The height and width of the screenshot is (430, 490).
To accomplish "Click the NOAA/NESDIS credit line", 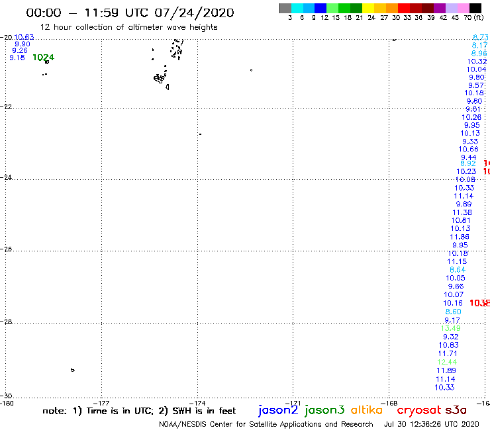I will tap(266, 424).
